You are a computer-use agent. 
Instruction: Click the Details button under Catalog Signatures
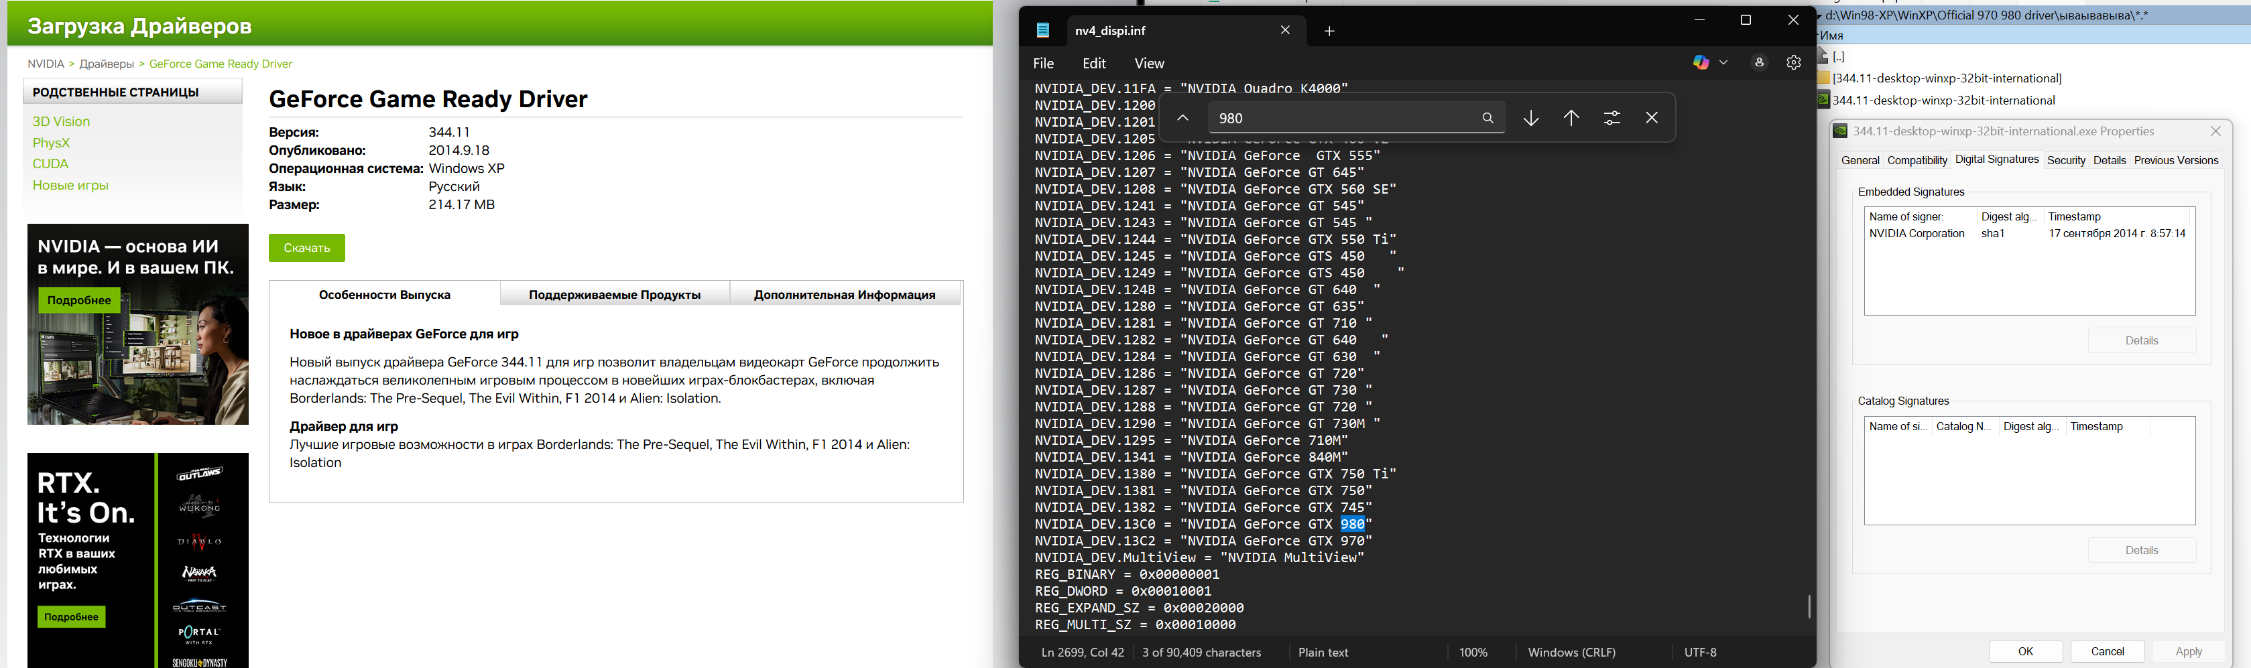coord(2141,550)
